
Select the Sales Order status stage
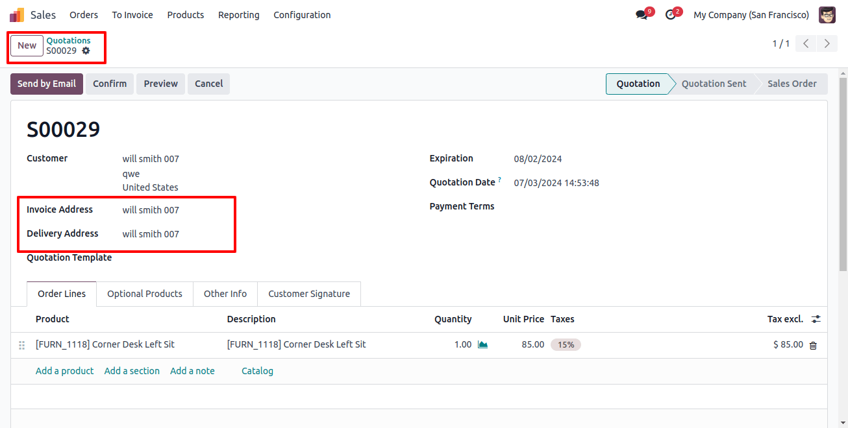point(792,84)
